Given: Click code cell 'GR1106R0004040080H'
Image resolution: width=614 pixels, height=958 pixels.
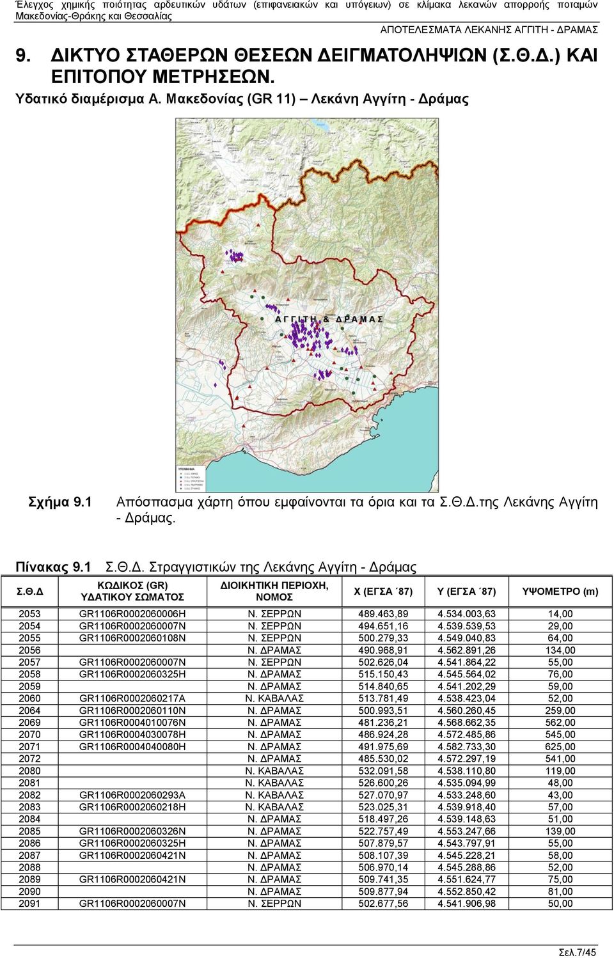Looking at the screenshot, I should pyautogui.click(x=132, y=747).
